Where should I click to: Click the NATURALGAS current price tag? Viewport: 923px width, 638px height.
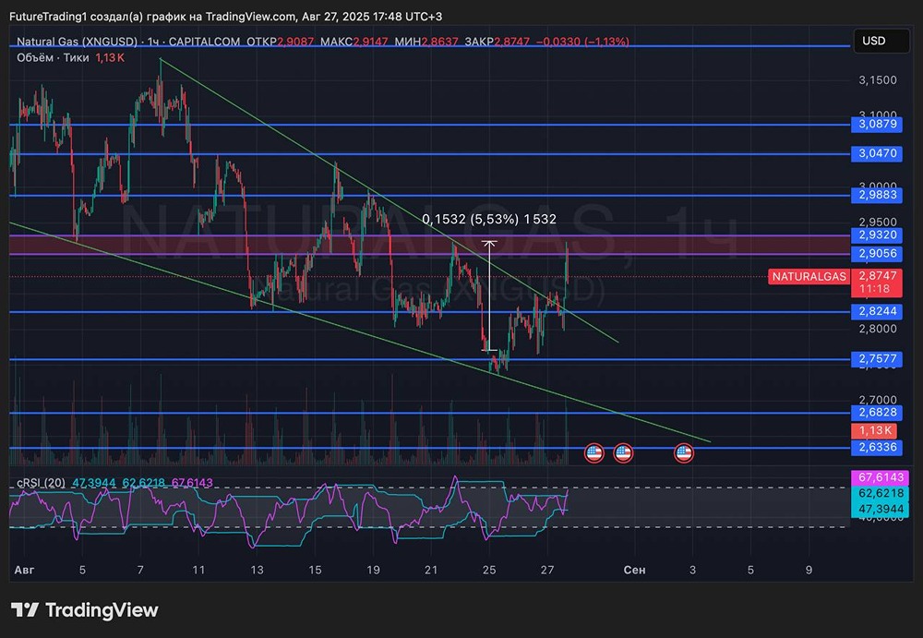point(809,276)
